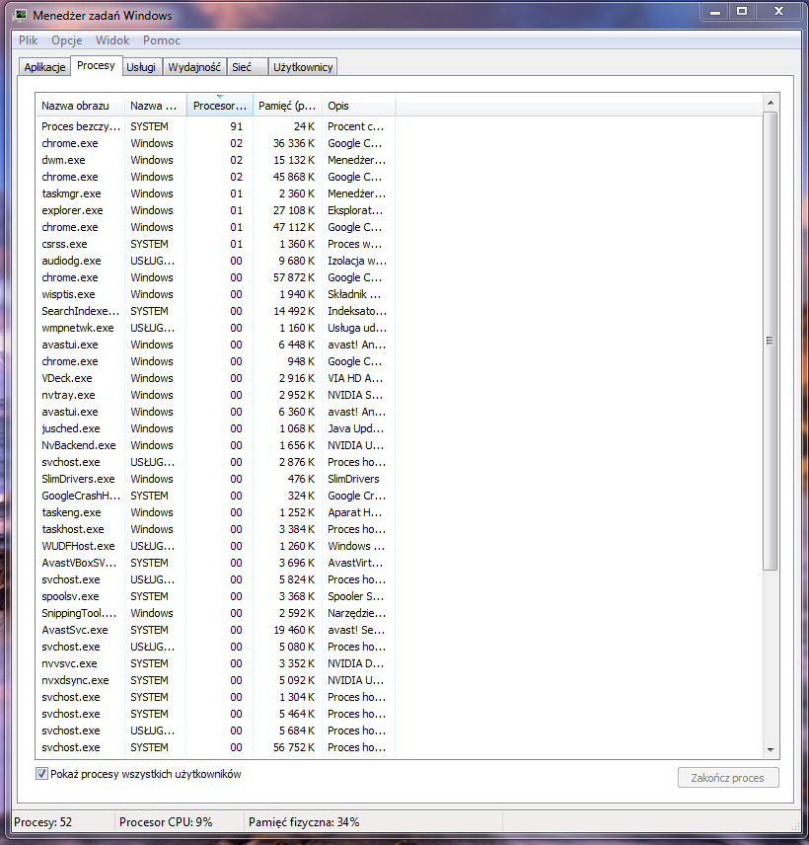Sort by the Pamięć column header
809x845 pixels.
[x=287, y=106]
